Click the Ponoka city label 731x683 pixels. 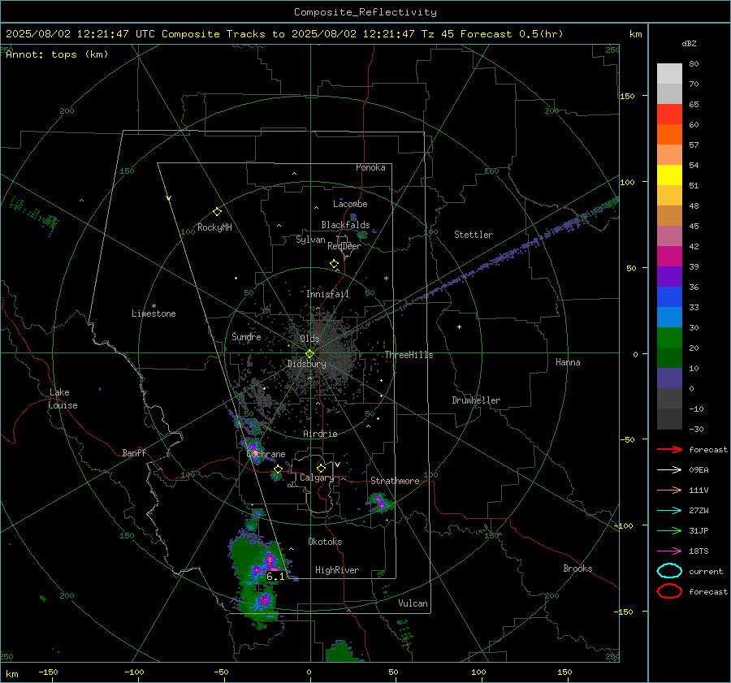click(370, 167)
